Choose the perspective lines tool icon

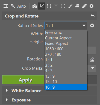(x=49, y=6)
